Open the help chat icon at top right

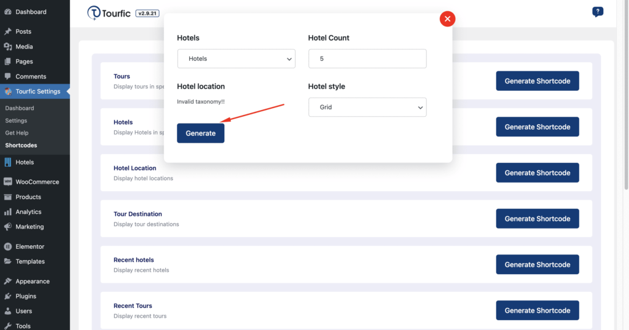tap(597, 12)
